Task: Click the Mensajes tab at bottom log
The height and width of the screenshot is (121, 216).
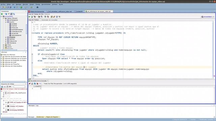Action: (x=31, y=117)
